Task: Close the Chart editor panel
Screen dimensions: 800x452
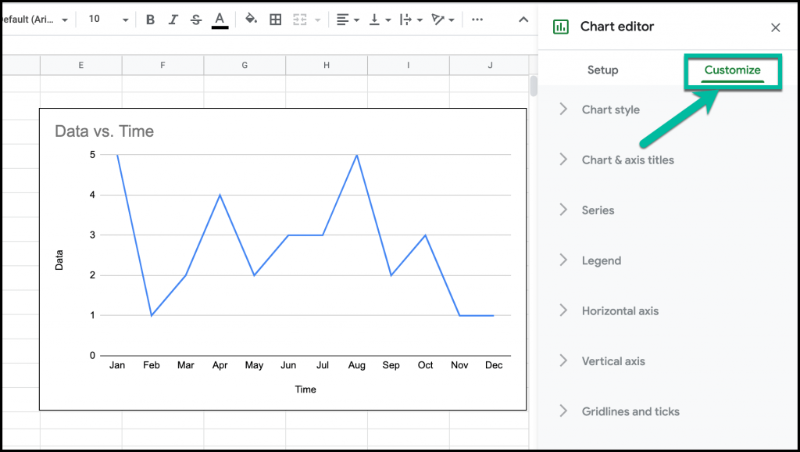Action: point(776,27)
